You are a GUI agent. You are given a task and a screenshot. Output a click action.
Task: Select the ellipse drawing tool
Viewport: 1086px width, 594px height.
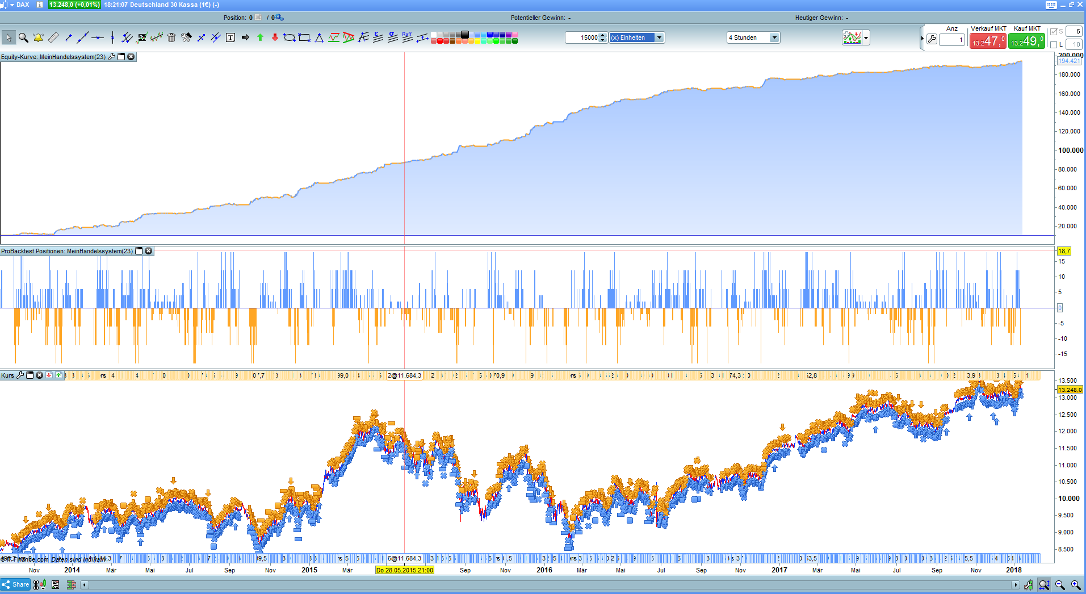click(x=290, y=37)
